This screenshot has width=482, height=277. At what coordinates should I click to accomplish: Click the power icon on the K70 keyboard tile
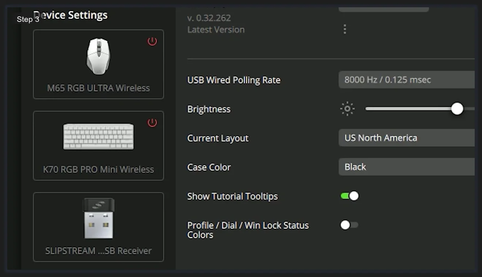click(152, 123)
